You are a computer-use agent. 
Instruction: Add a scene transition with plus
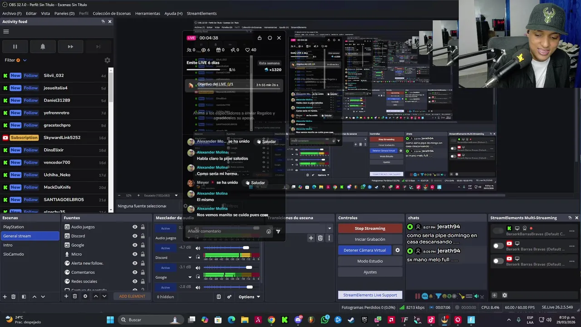311,238
